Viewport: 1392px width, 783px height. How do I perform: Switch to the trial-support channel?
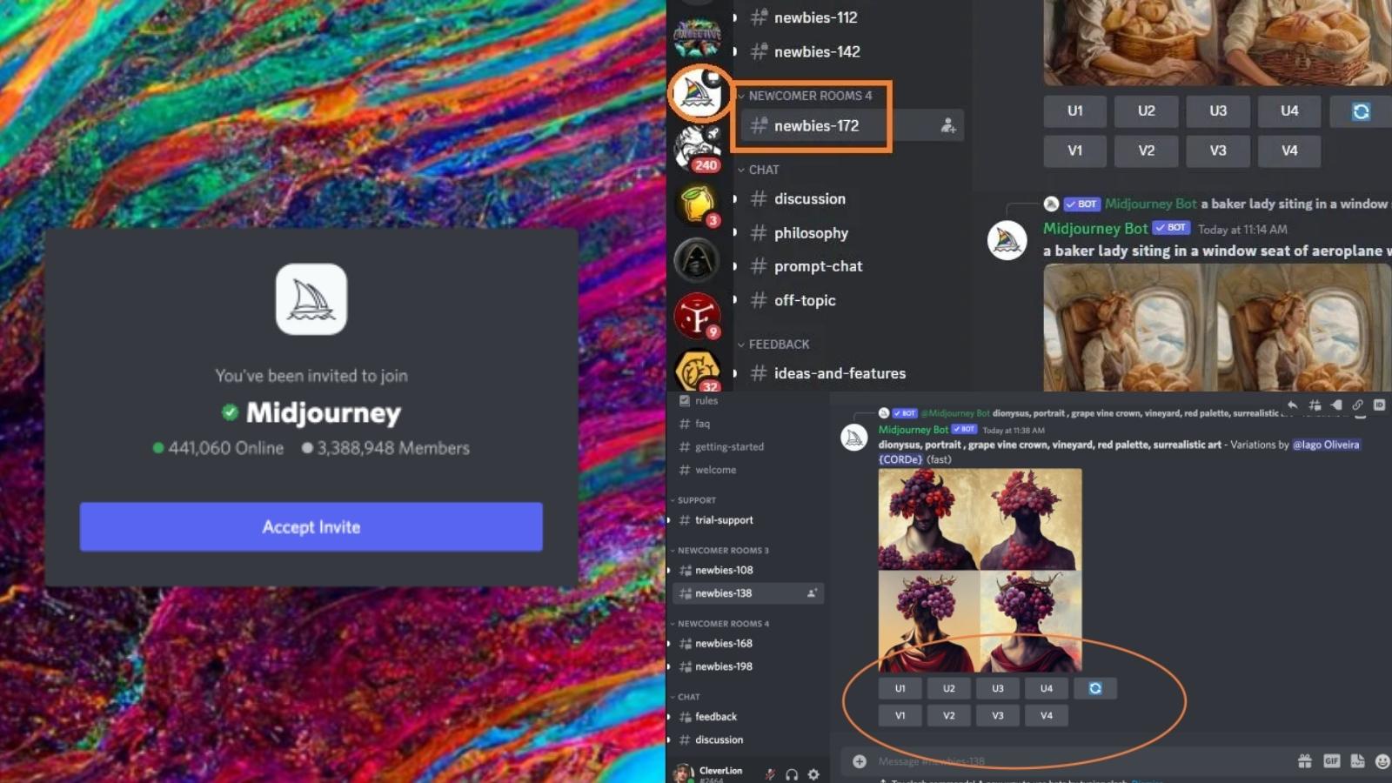click(724, 520)
